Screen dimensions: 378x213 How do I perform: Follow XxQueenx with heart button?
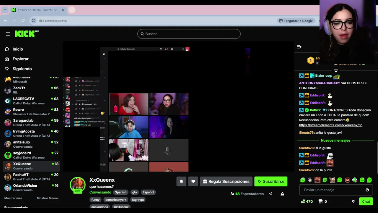(x=193, y=181)
